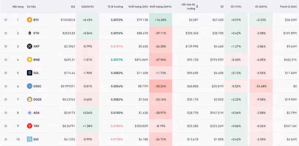The height and width of the screenshot is (146, 299).
Task: Sort by Xếp hạng column header
Action: [x=18, y=7]
